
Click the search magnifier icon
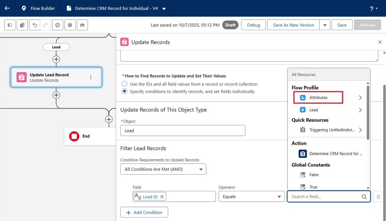click(x=364, y=197)
